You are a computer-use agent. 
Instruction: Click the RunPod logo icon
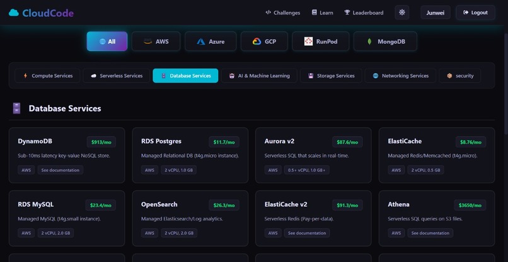click(x=308, y=41)
